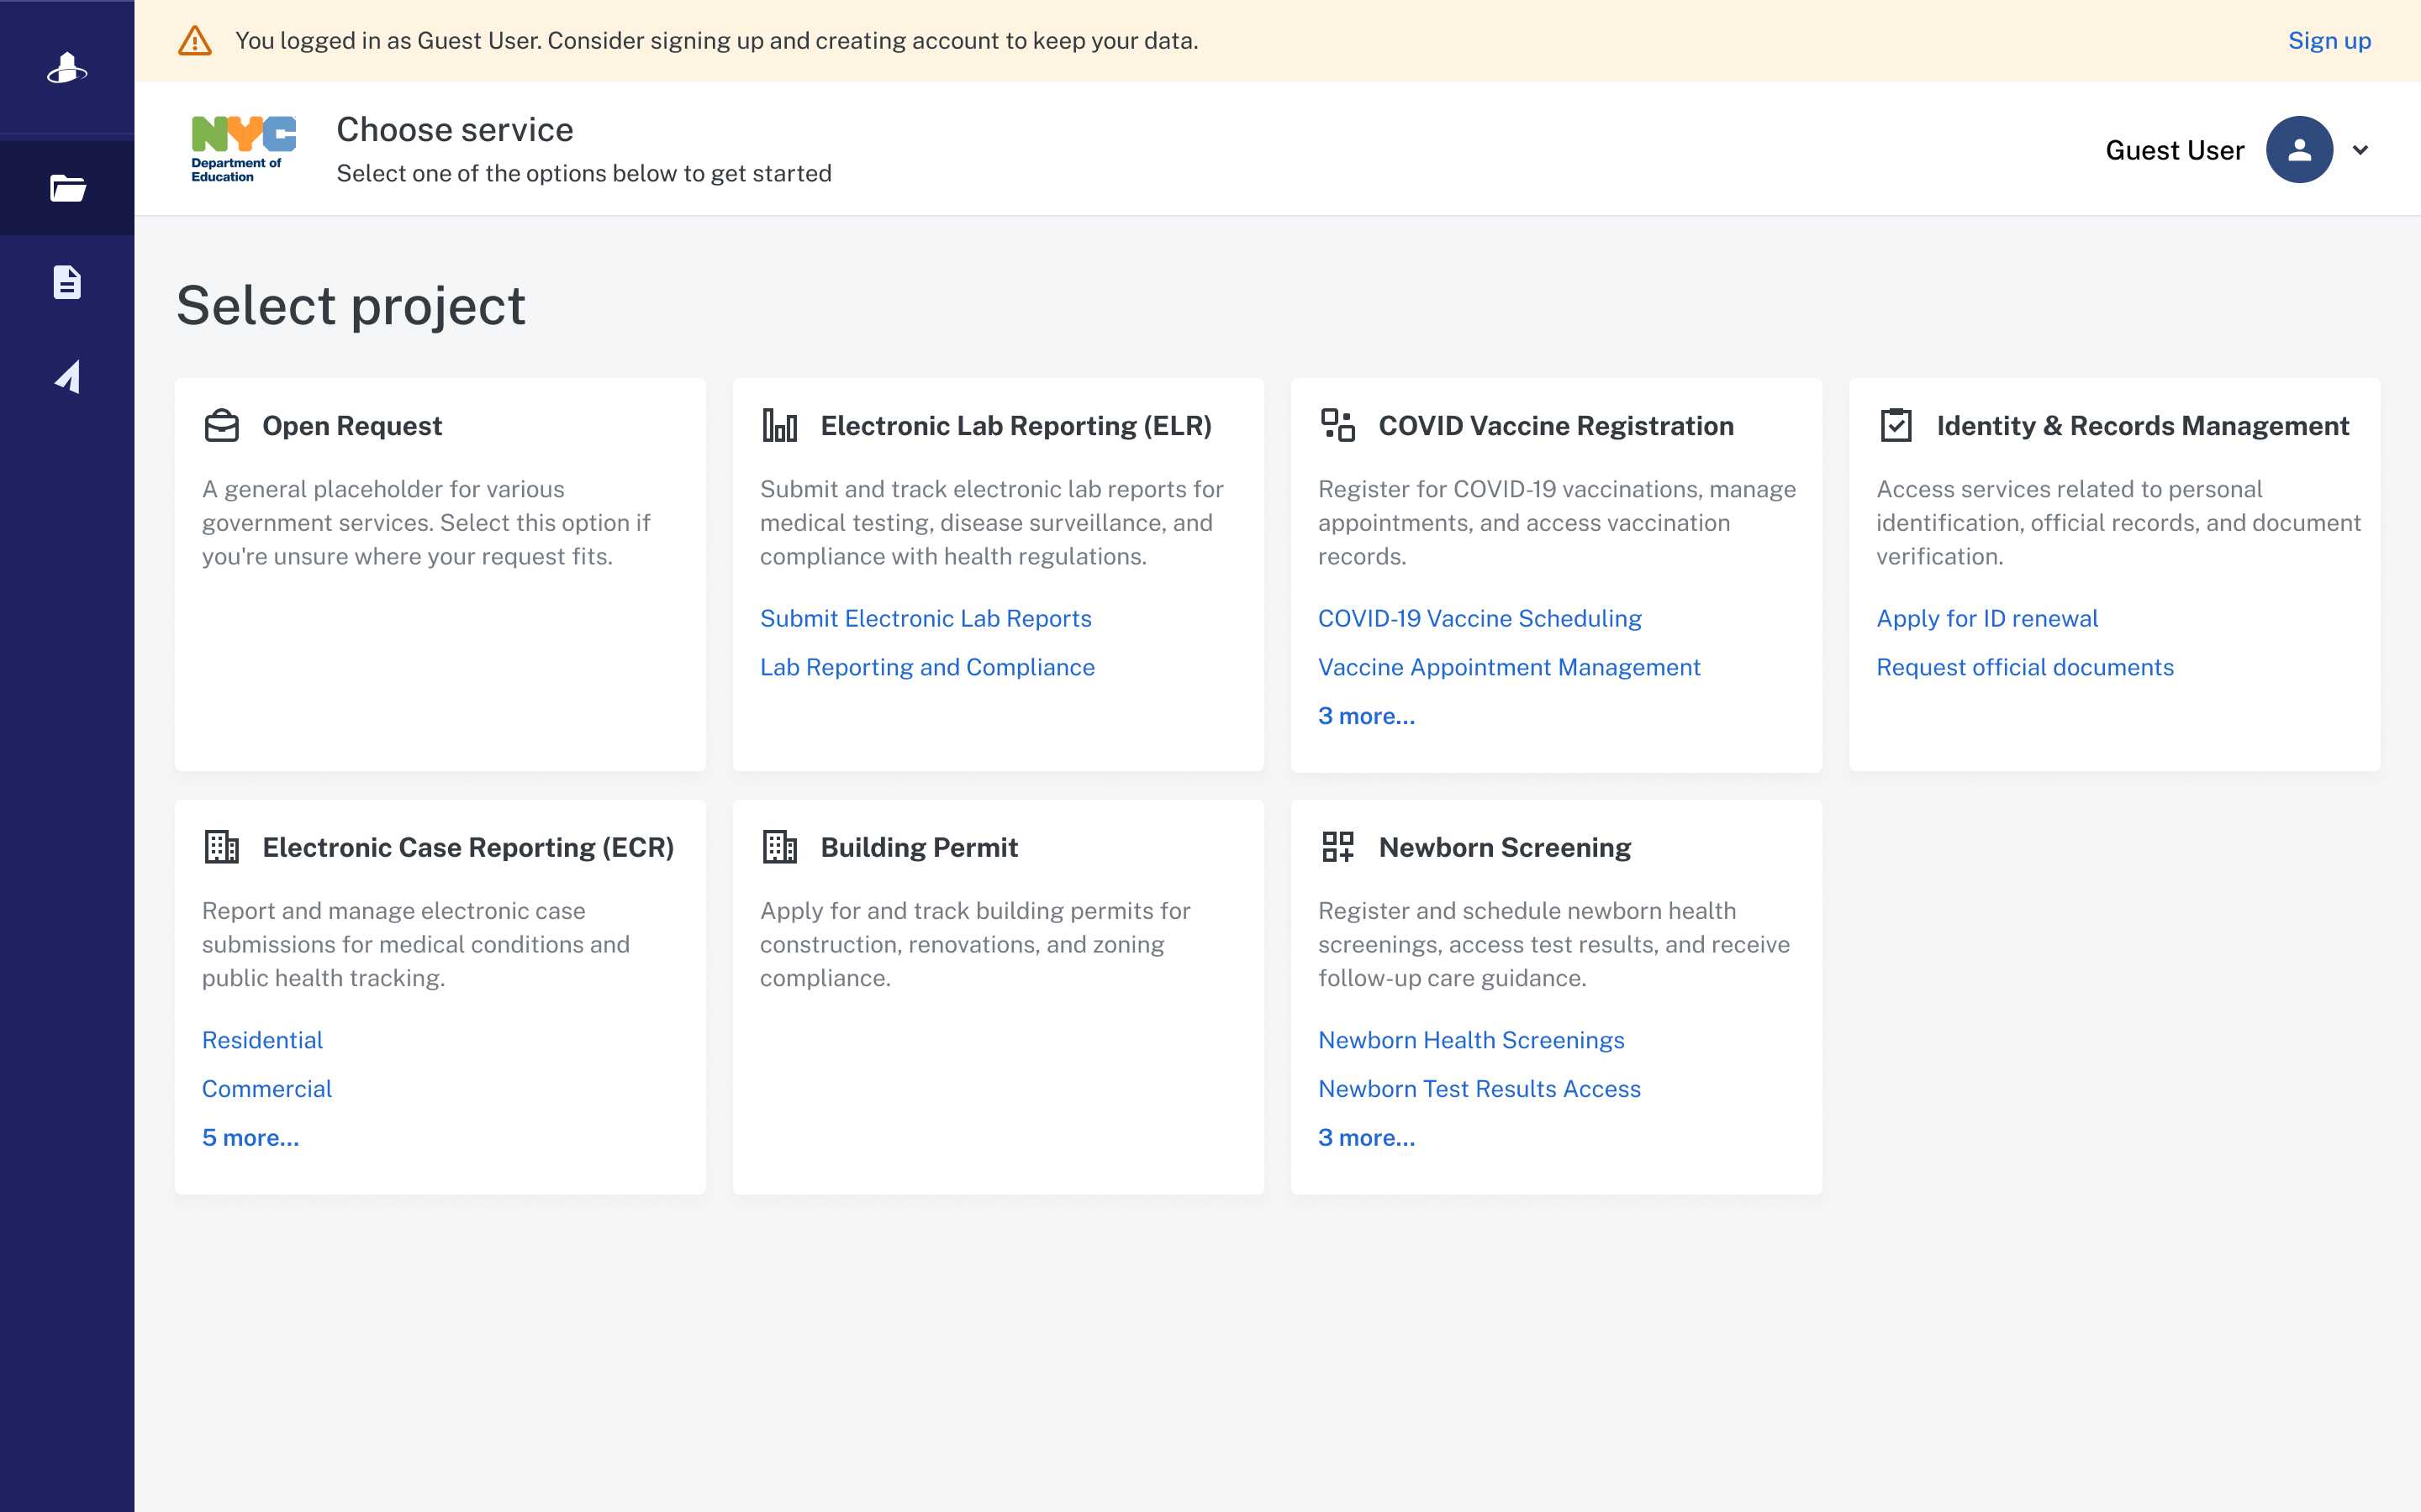Expand "3 more..." under Newborn Screening
The width and height of the screenshot is (2421, 1512).
pyautogui.click(x=1365, y=1138)
